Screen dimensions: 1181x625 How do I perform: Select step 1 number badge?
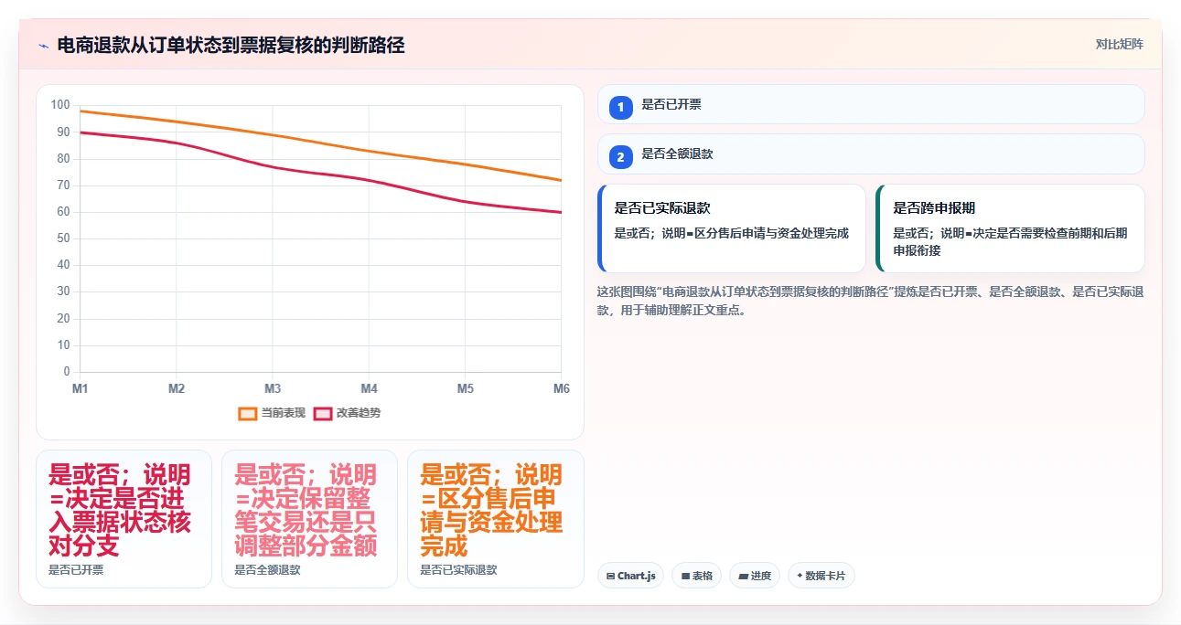[x=621, y=107]
